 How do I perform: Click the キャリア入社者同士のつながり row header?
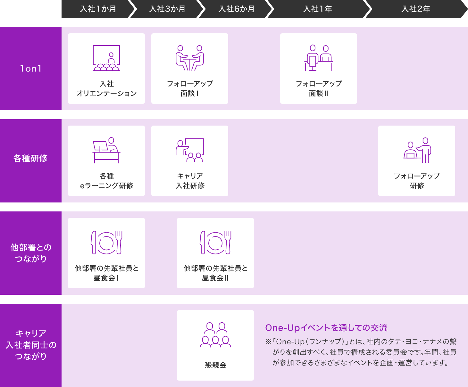pyautogui.click(x=31, y=345)
